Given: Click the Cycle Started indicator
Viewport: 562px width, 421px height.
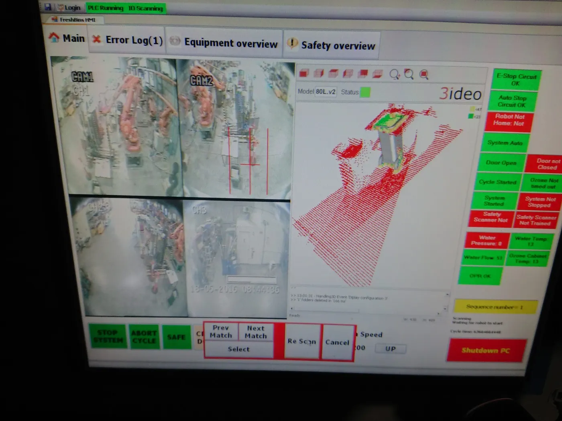Looking at the screenshot, I should point(498,182).
